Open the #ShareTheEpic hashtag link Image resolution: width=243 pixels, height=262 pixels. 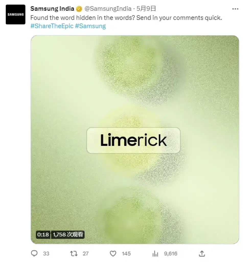(52, 26)
